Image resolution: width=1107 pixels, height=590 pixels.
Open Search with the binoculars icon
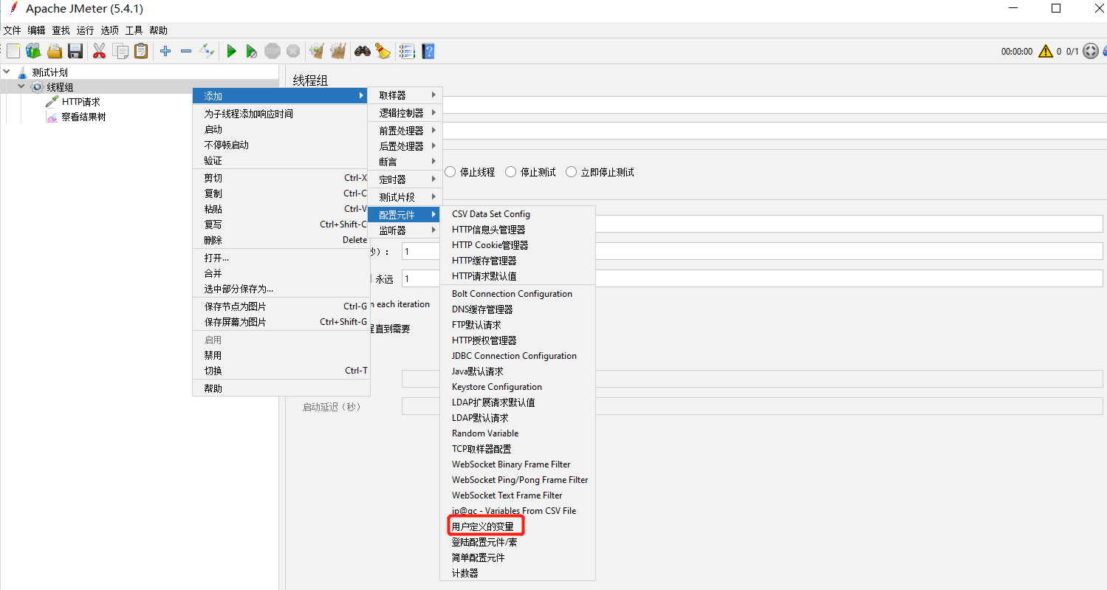tap(362, 51)
